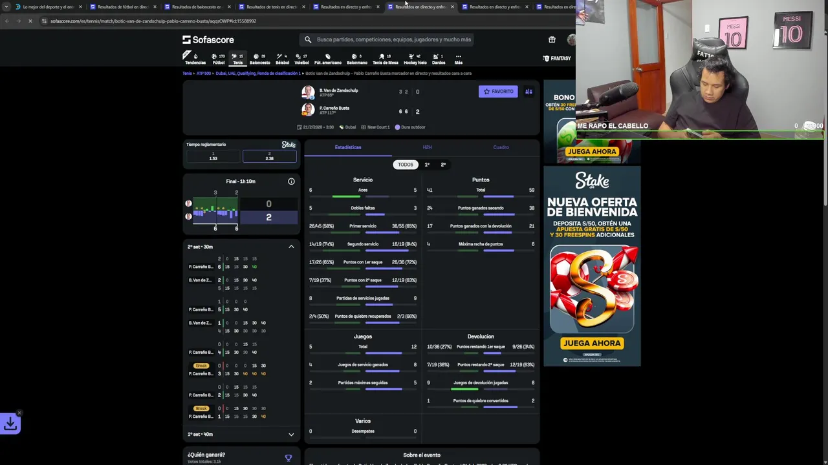The height and width of the screenshot is (465, 828).
Task: Click the Stake logo in odds panel
Action: click(289, 145)
